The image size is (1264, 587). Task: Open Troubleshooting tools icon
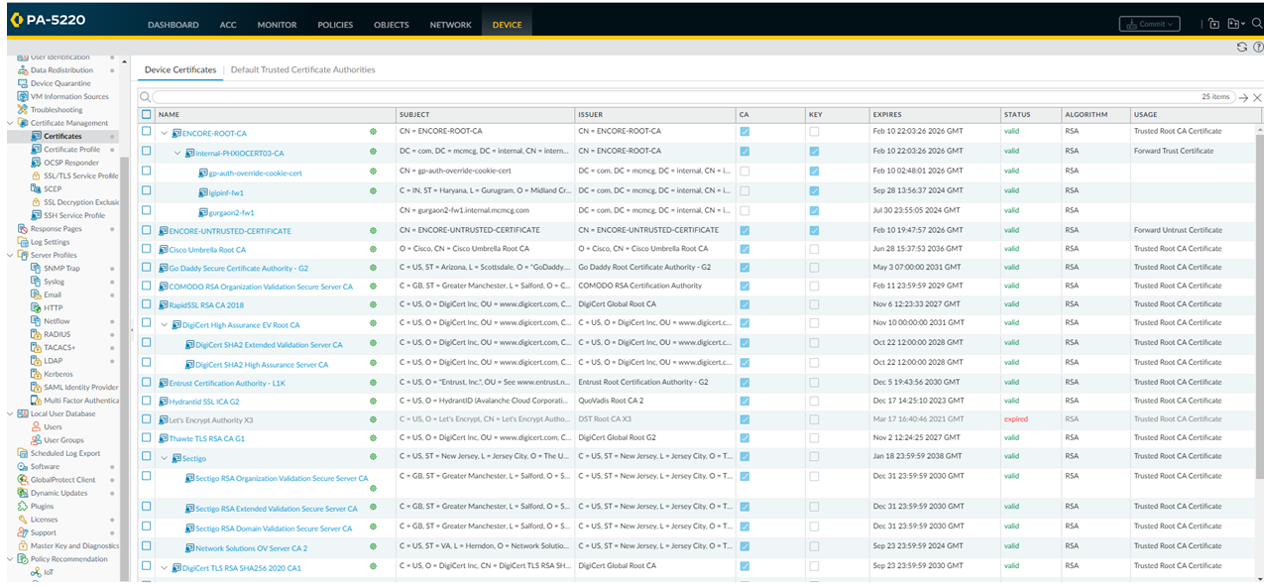pyautogui.click(x=24, y=110)
